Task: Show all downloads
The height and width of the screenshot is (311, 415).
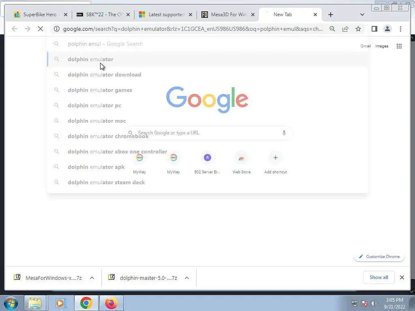Action: (x=379, y=277)
